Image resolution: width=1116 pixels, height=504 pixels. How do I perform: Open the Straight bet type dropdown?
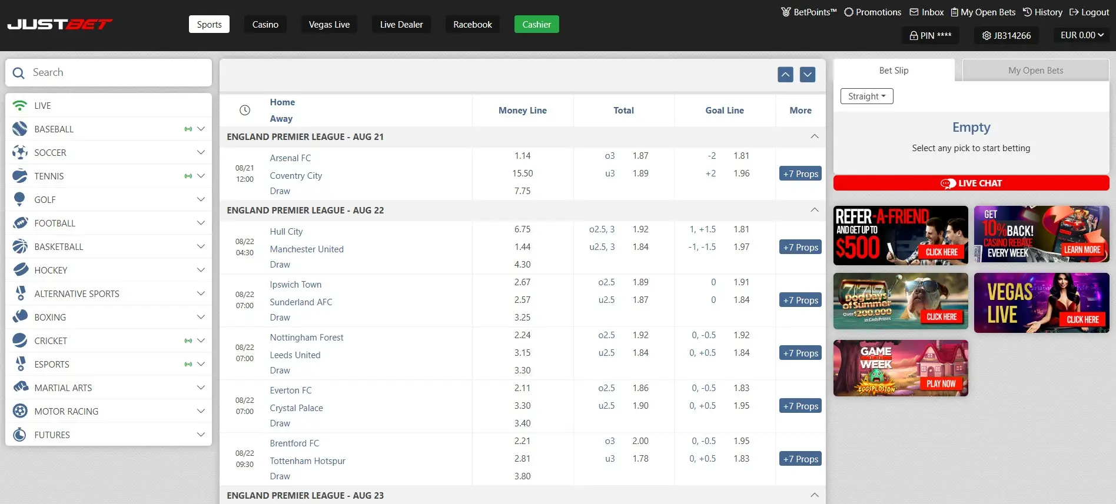[x=867, y=96]
